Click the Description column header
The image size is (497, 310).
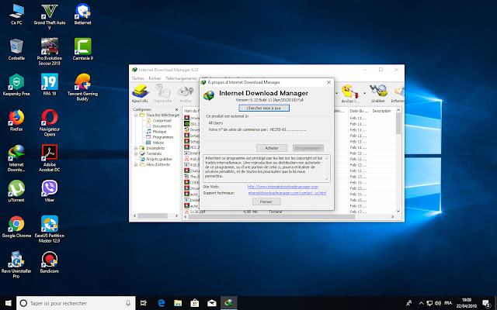click(381, 111)
